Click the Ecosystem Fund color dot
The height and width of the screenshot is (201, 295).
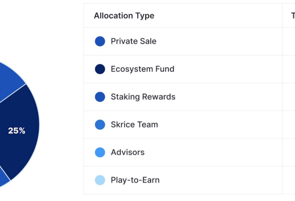(x=100, y=69)
